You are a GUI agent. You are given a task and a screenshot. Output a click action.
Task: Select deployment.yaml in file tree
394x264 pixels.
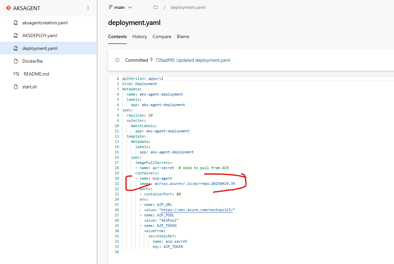(48, 49)
